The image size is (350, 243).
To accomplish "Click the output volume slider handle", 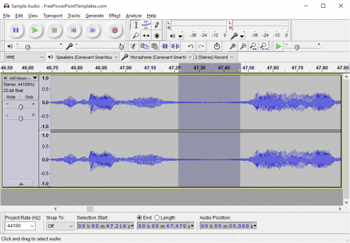I will pos(27,48).
